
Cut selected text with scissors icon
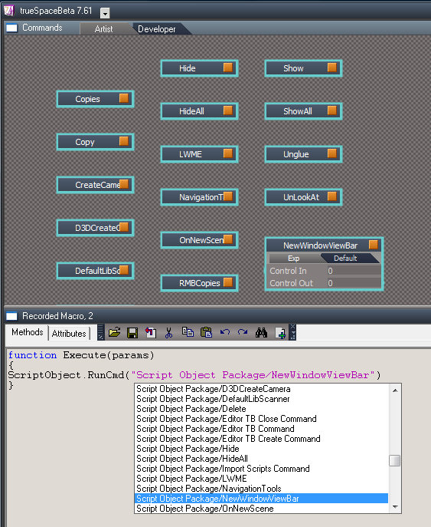pyautogui.click(x=168, y=333)
